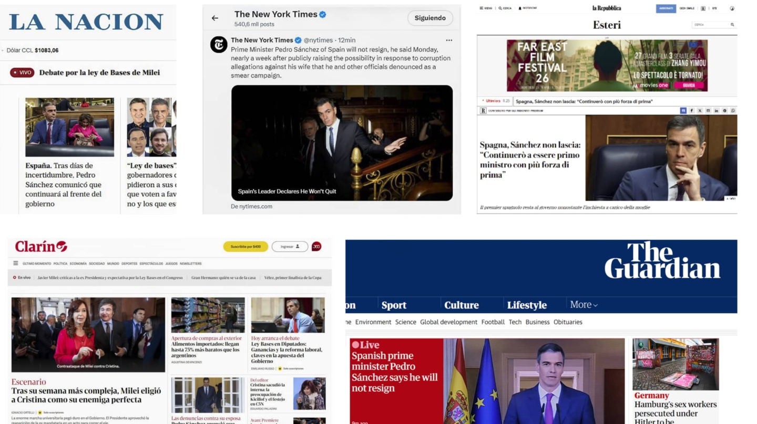Open Clarín Ley Bases en Diputados story

(x=287, y=352)
